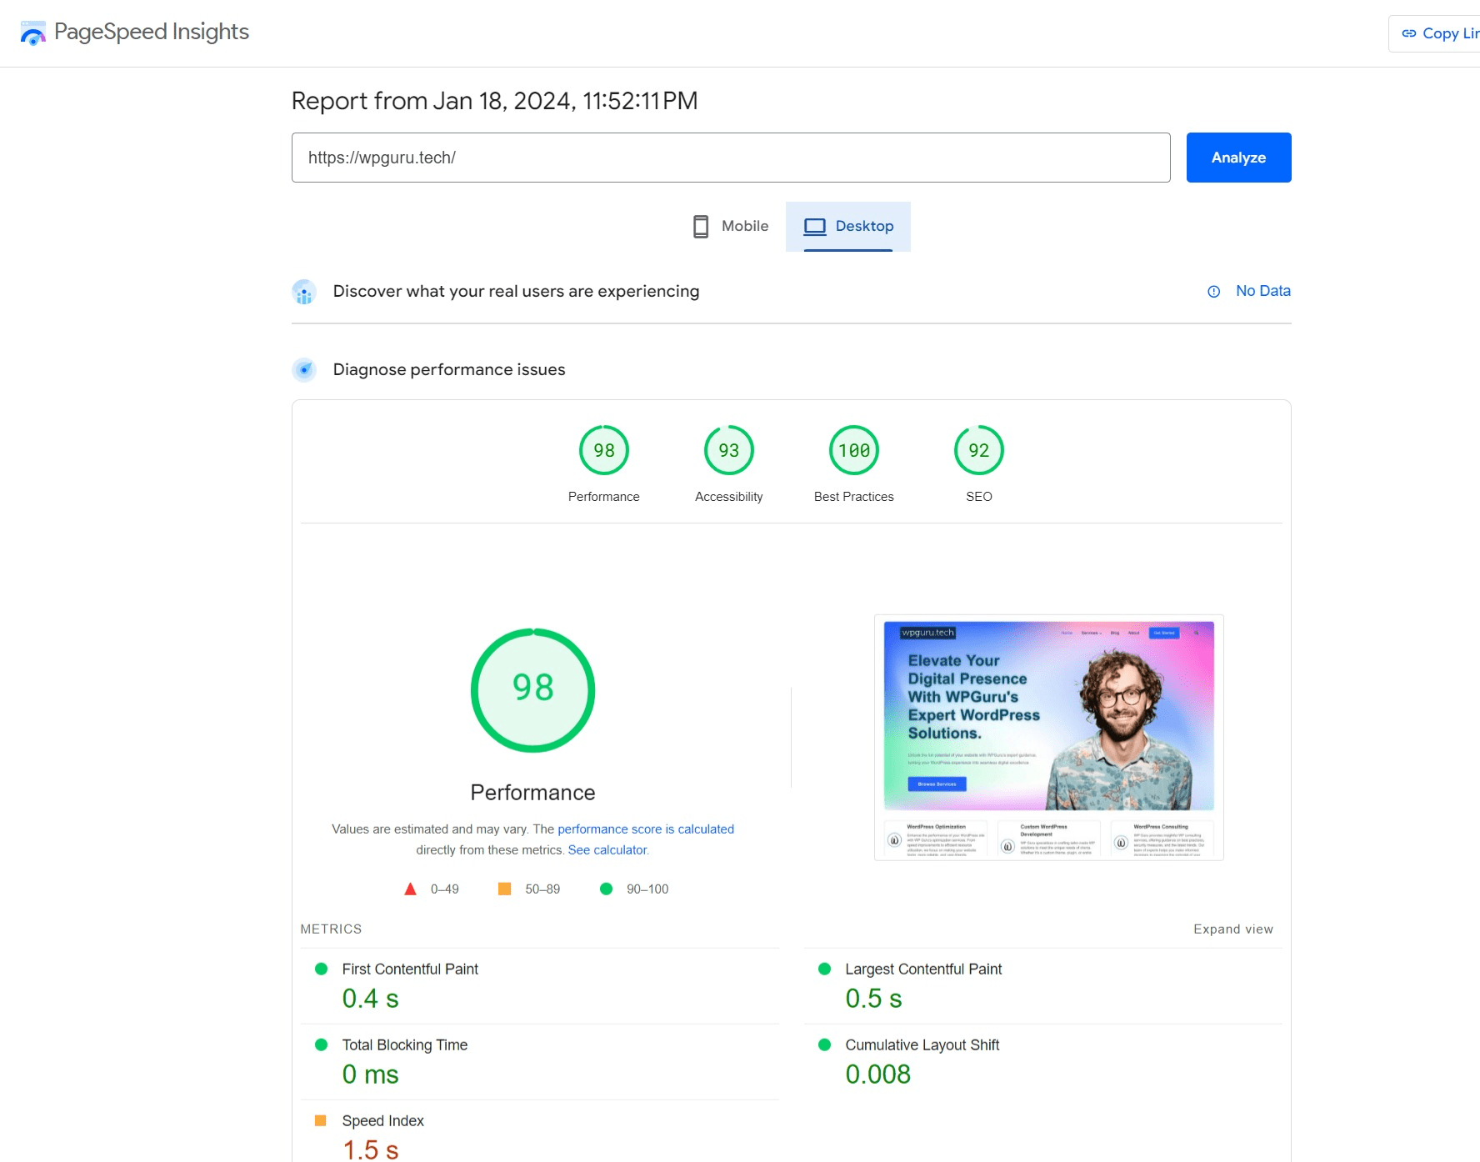The height and width of the screenshot is (1162, 1480).
Task: Click the large Performance 98 gauge
Action: [x=532, y=690]
